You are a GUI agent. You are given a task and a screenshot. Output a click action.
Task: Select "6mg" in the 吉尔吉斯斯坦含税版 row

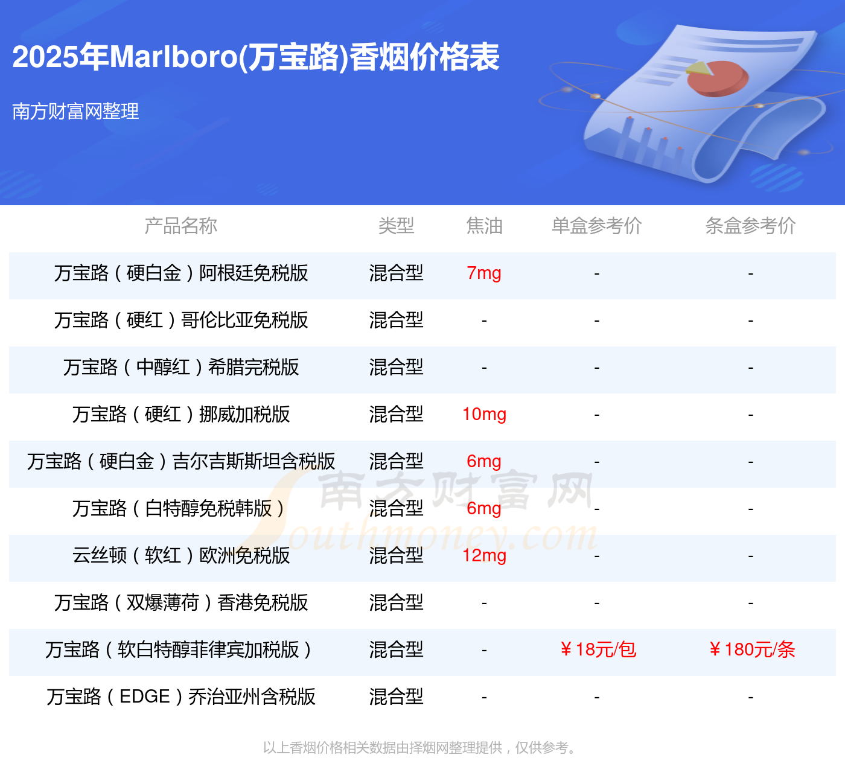484,462
